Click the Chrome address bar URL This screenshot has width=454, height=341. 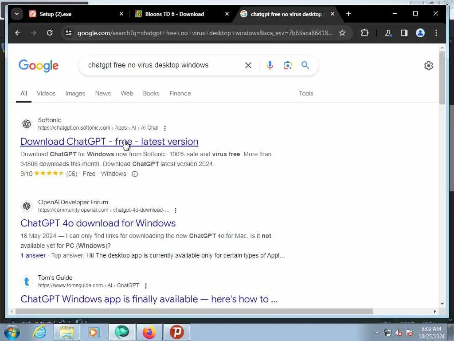point(205,33)
